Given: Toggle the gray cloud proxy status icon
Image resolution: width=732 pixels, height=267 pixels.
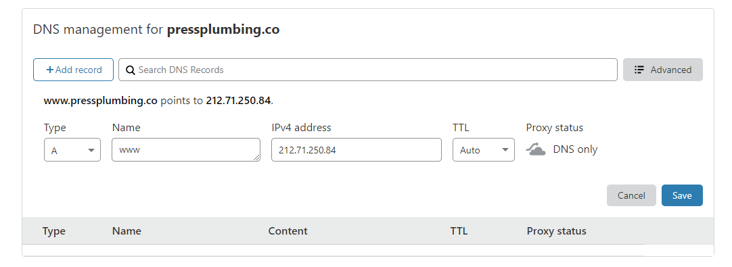Looking at the screenshot, I should pos(535,149).
